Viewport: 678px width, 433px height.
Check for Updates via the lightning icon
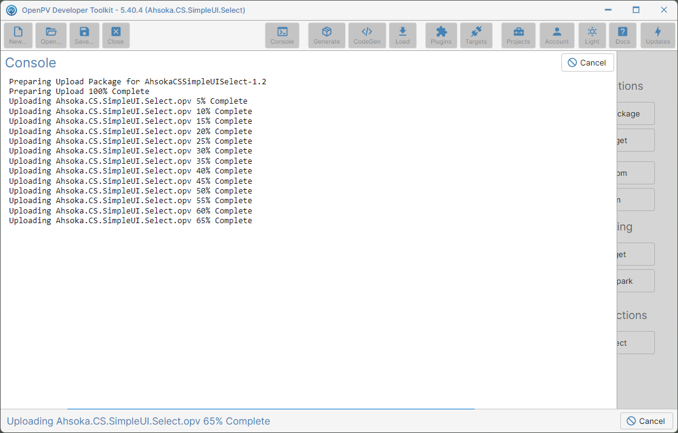[658, 35]
